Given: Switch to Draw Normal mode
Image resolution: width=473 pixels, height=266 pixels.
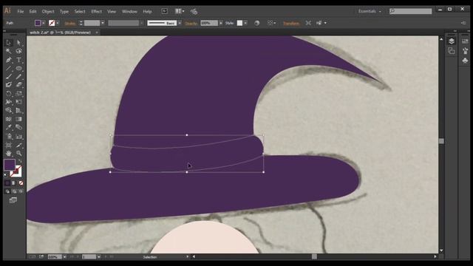Looking at the screenshot, I should (7, 191).
